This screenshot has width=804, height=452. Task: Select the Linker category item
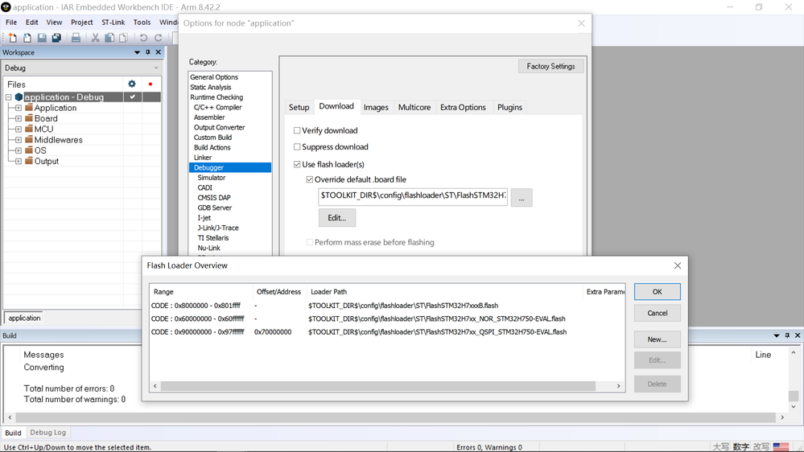[x=203, y=158]
